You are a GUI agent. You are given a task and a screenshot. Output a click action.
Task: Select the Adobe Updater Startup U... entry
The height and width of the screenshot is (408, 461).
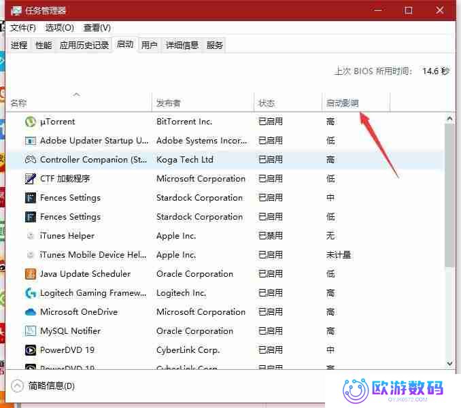(94, 141)
